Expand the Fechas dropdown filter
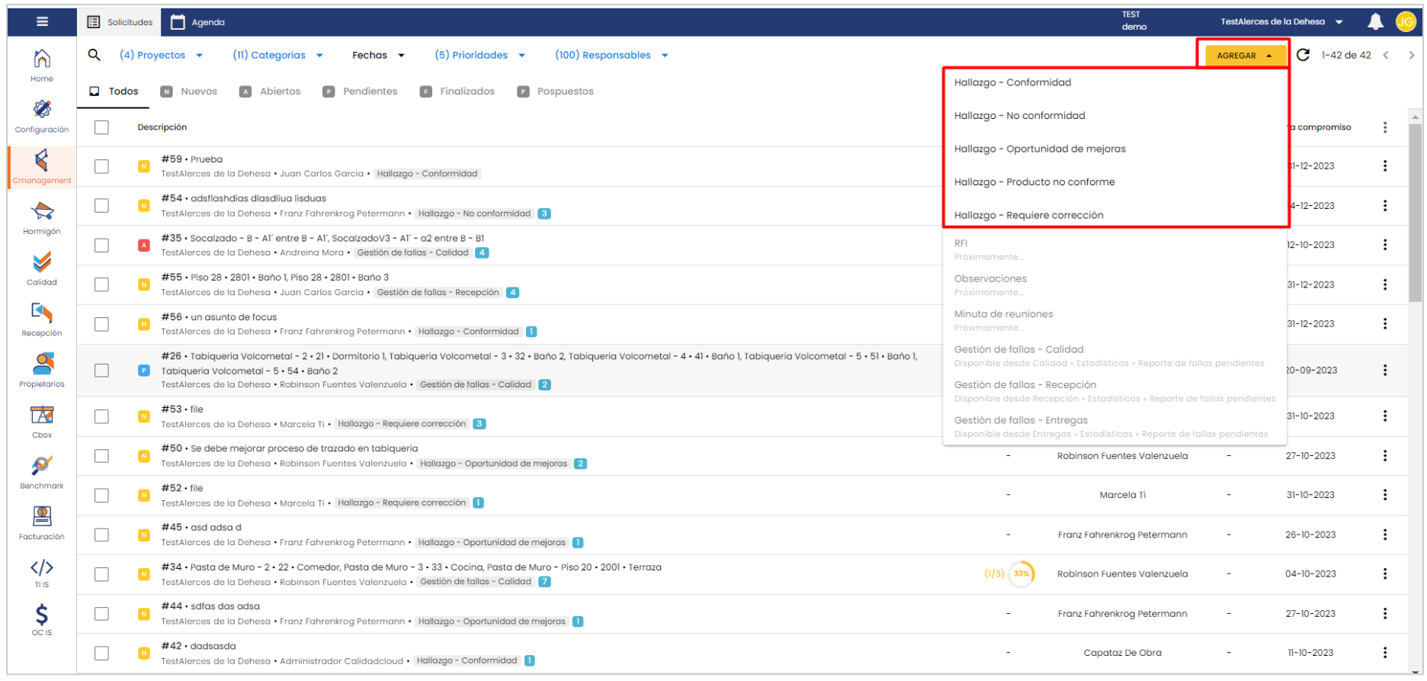The width and height of the screenshot is (1427, 681). point(378,55)
